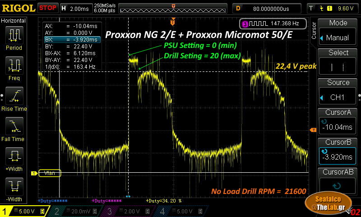
Task: Click the Horizontal menu heading
Action: click(14, 20)
